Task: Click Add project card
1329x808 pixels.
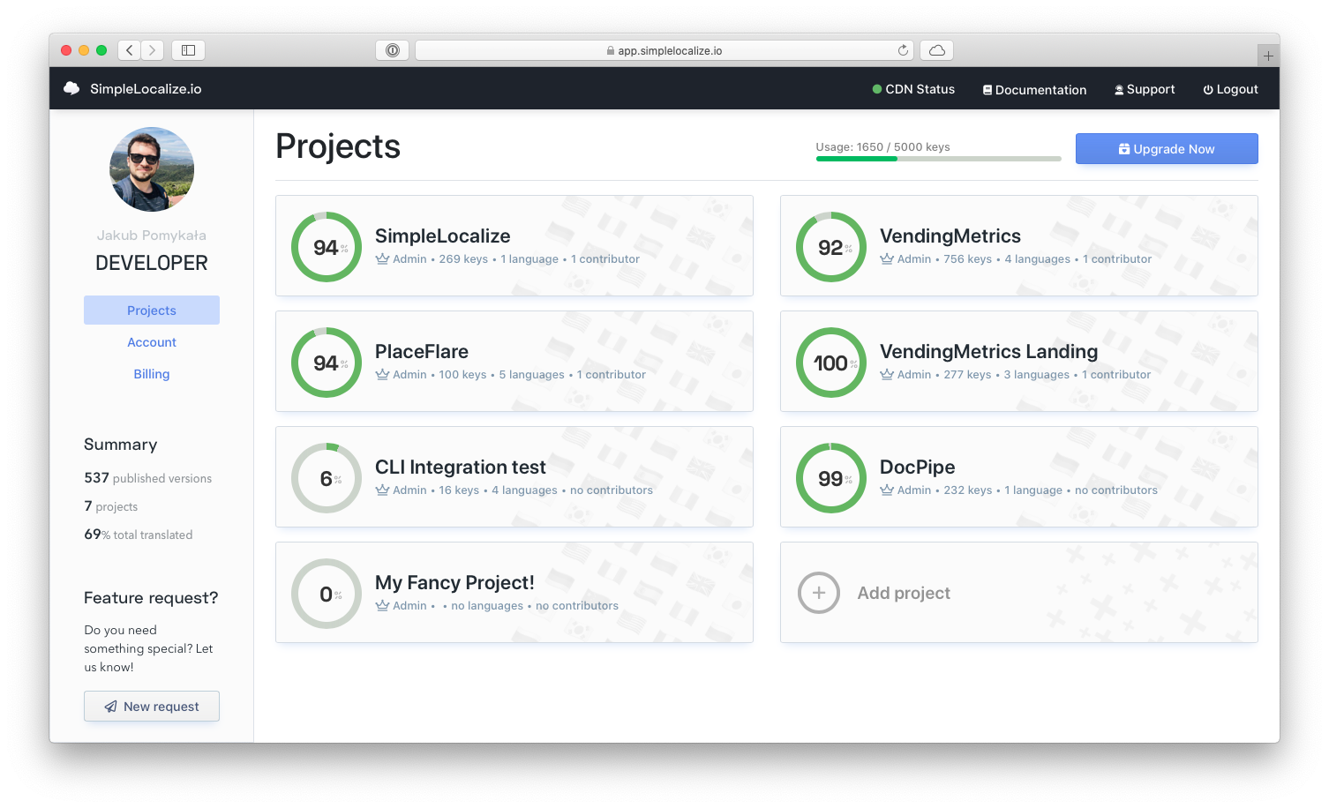Action: point(1019,593)
